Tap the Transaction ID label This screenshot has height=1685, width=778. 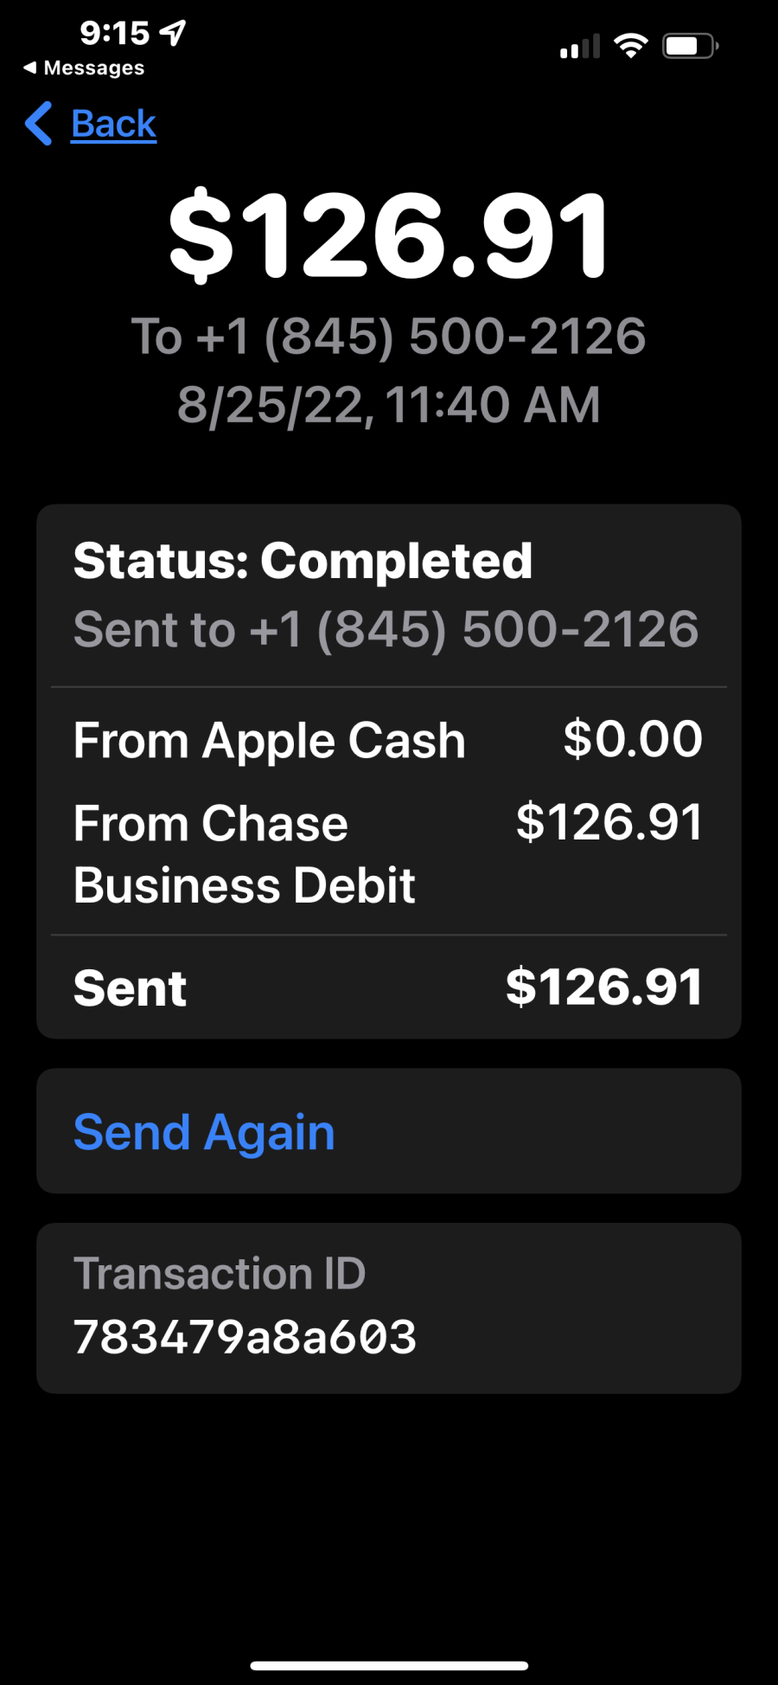(220, 1273)
